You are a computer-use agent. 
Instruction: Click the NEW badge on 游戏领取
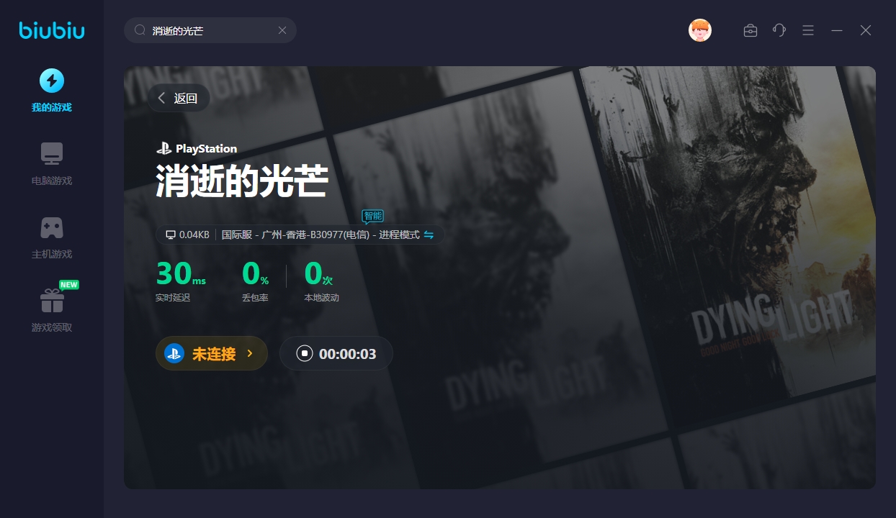click(x=69, y=285)
